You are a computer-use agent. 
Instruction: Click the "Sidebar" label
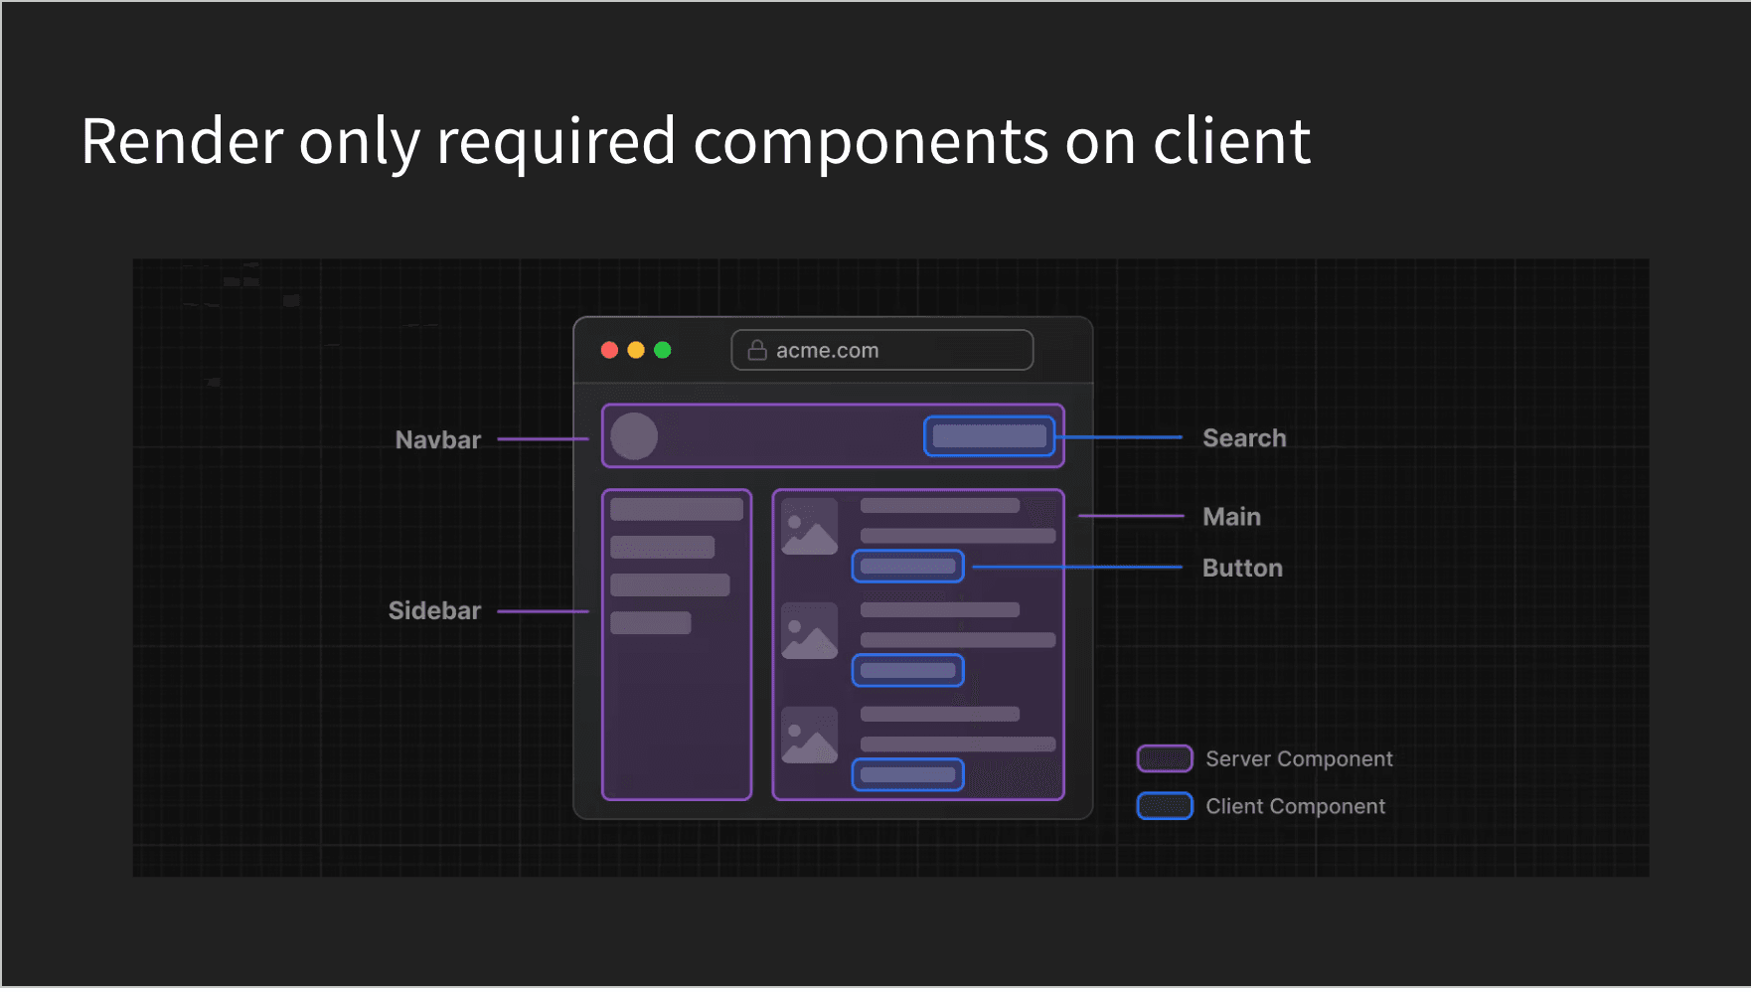click(434, 610)
